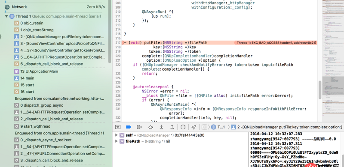Click the console output scrollbar
The width and height of the screenshot is (344, 167).
343,161
